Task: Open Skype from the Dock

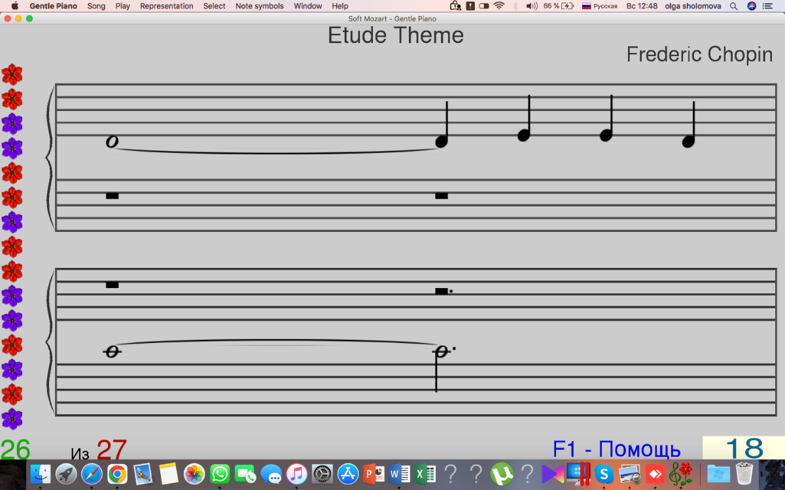Action: [x=604, y=474]
